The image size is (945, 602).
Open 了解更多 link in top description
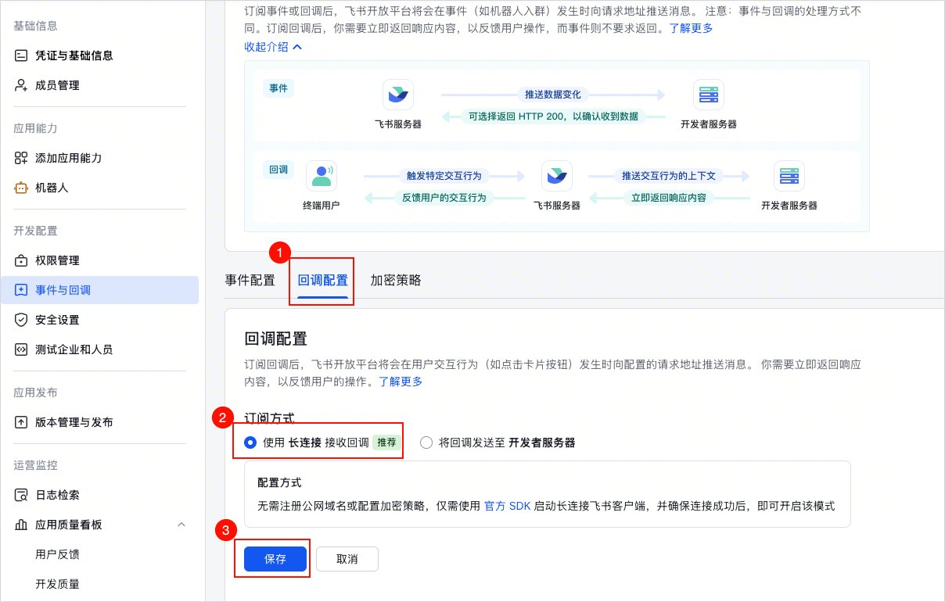pos(691,28)
